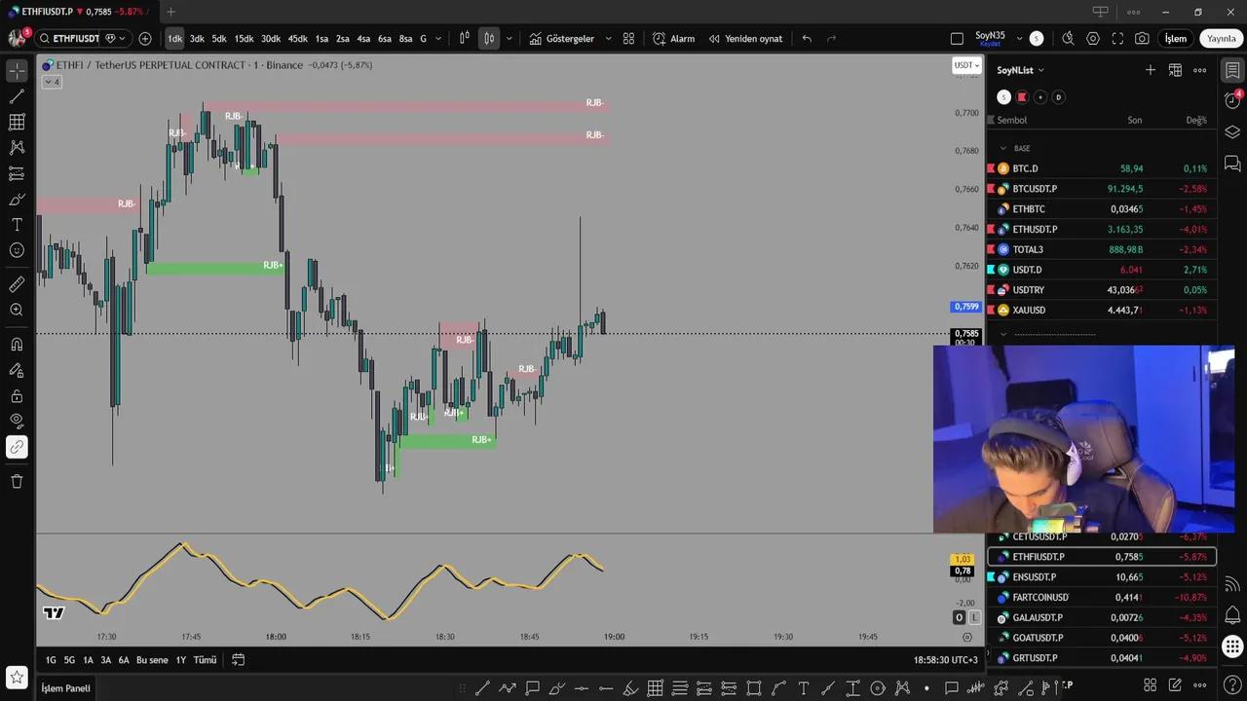1247x701 pixels.
Task: Toggle magnet mode for drawings
Action: point(17,345)
